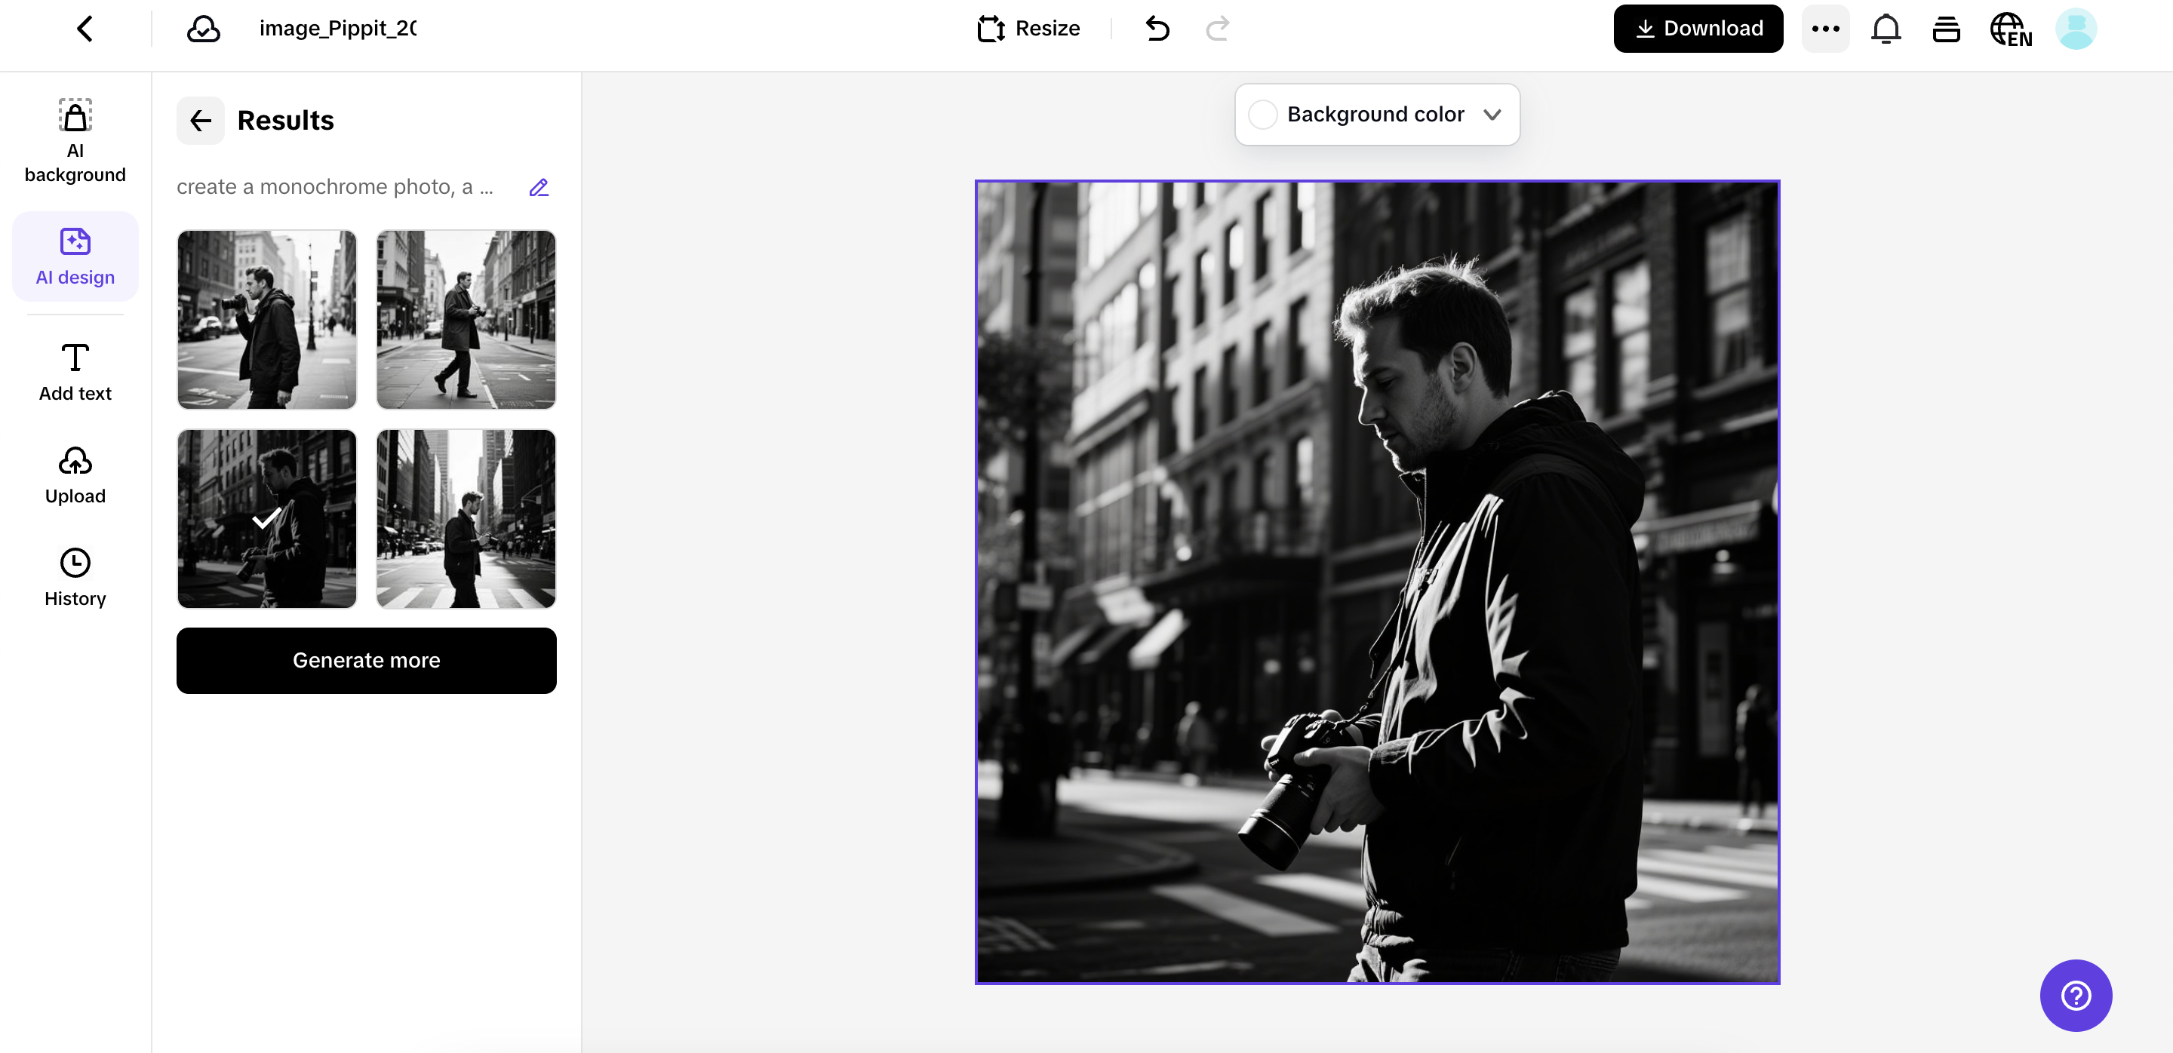2173x1053 pixels.
Task: Click the cloud save status icon
Action: coord(203,29)
